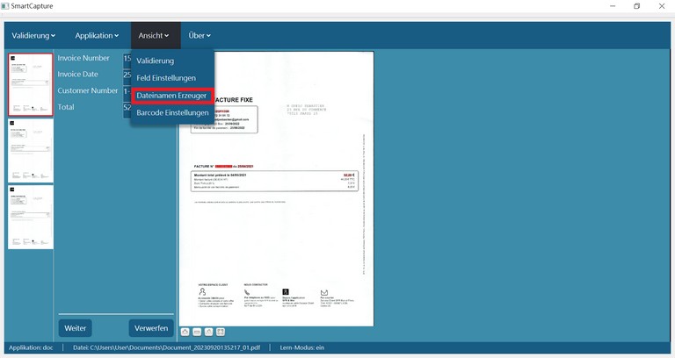Screen dimensions: 675x358
Task: Click the Verwerfen button
Action: 151,328
